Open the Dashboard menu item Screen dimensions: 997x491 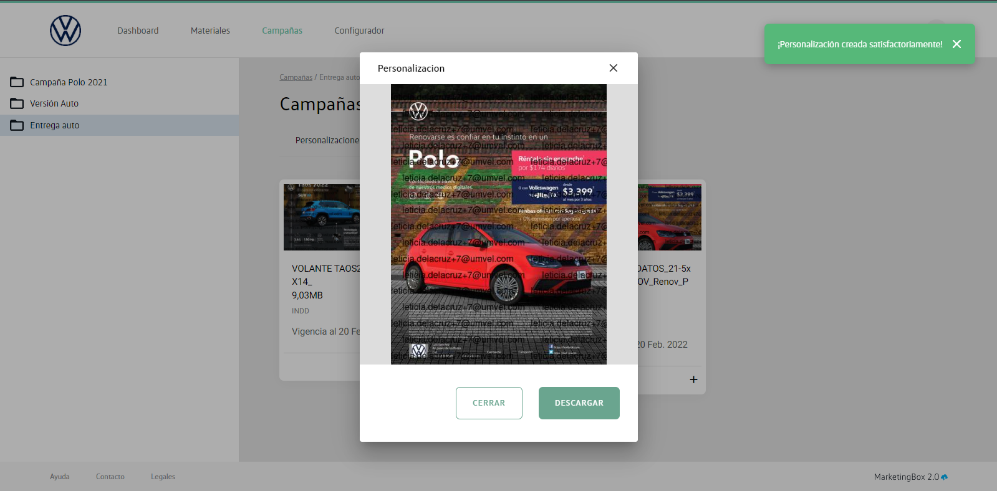(138, 31)
